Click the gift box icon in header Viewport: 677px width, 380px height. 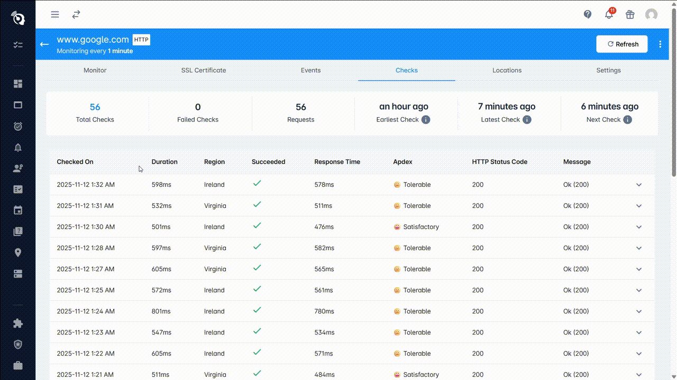630,15
